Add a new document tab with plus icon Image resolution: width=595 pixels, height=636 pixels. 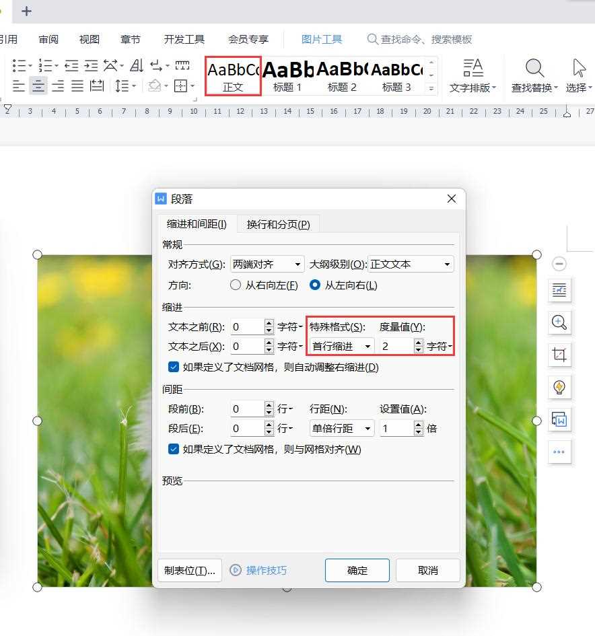[26, 11]
